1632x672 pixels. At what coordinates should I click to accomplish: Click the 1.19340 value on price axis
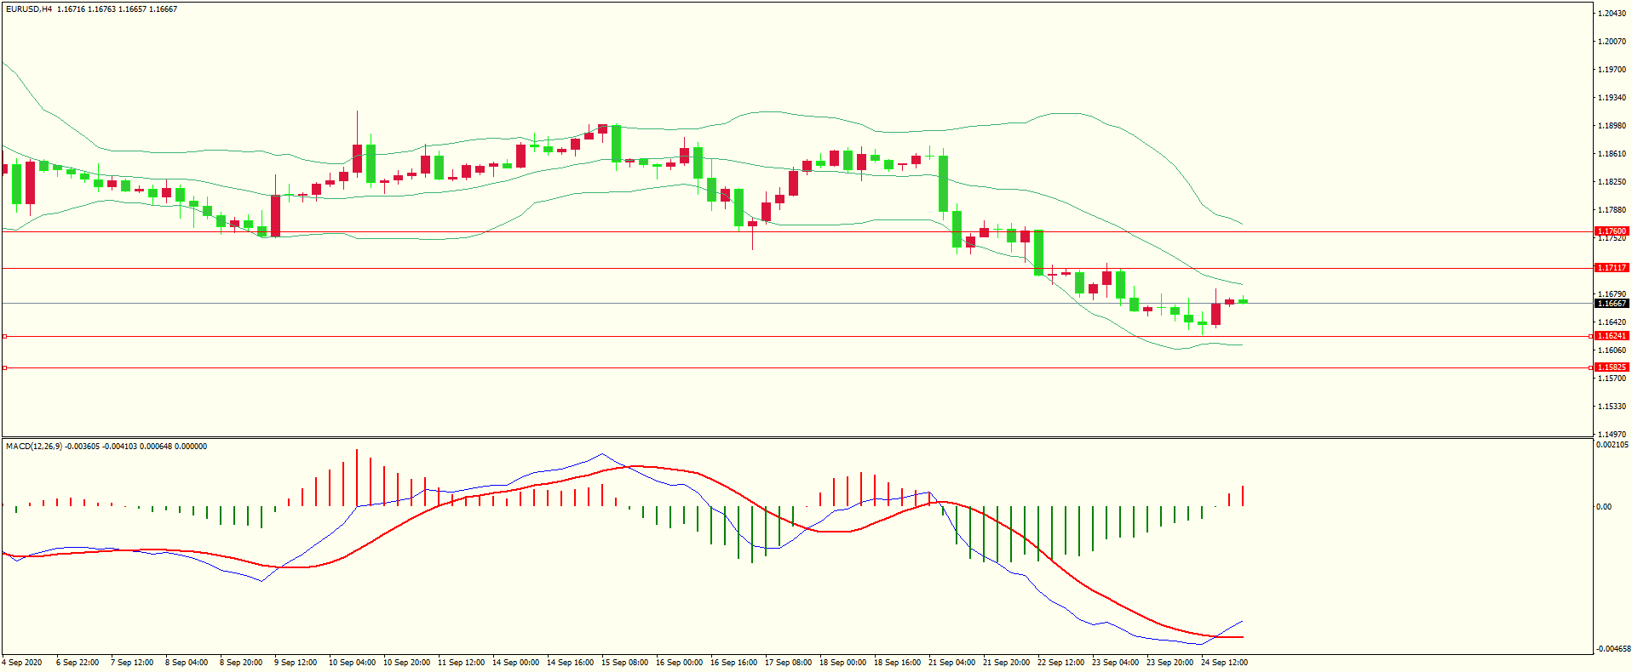(1612, 98)
